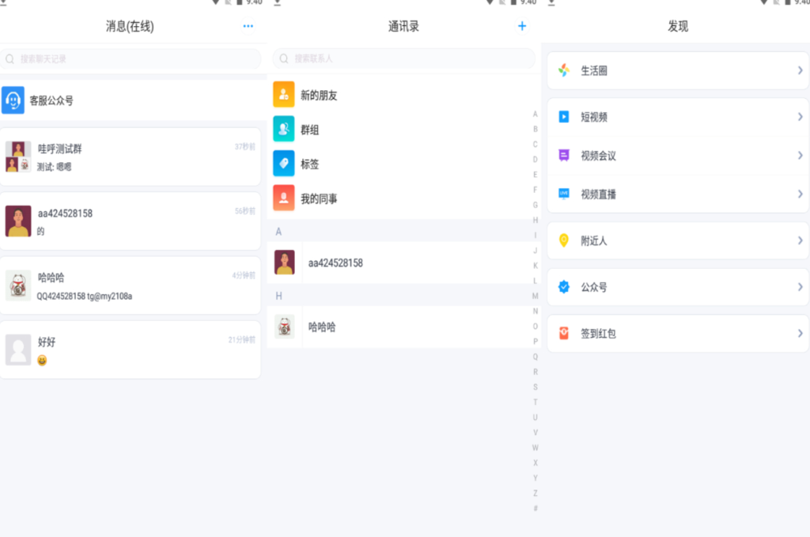Expand the 公众号 row with its chevron
This screenshot has width=810, height=537.
(x=801, y=287)
